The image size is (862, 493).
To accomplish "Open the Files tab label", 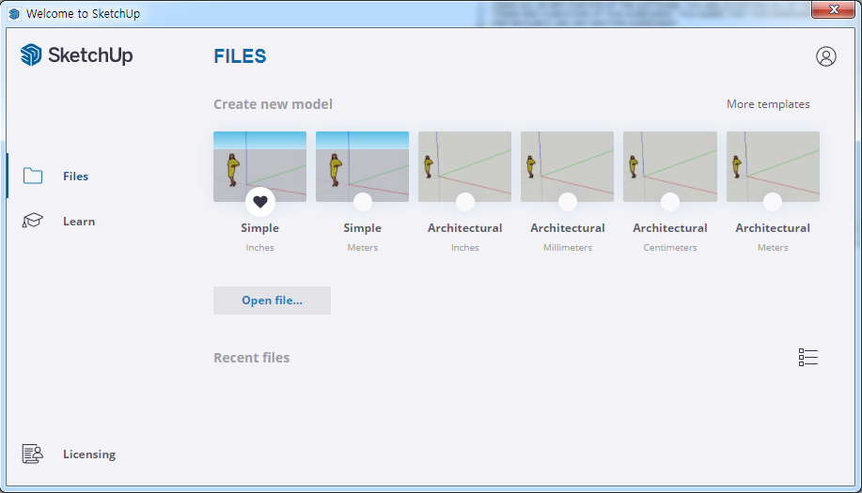I will click(x=76, y=177).
